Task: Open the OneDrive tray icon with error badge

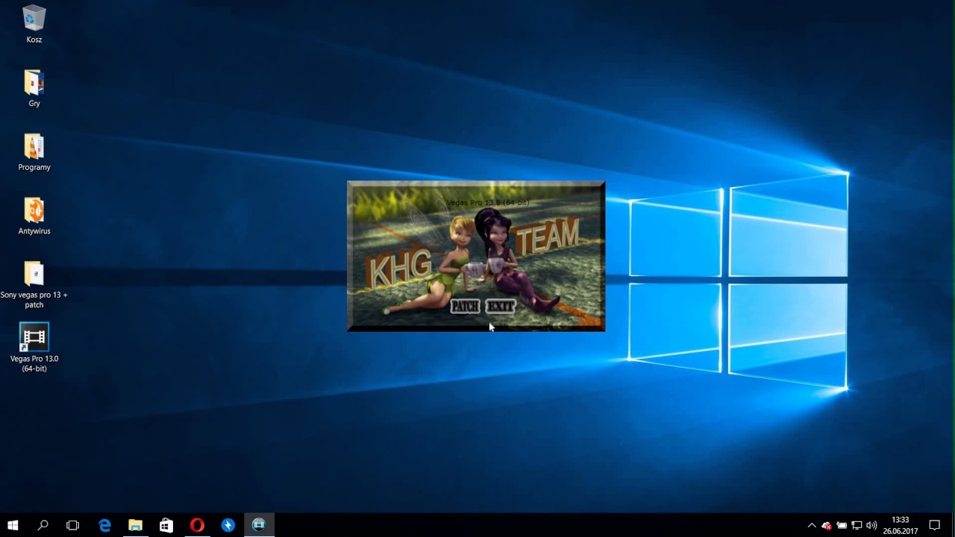Action: pyautogui.click(x=827, y=525)
